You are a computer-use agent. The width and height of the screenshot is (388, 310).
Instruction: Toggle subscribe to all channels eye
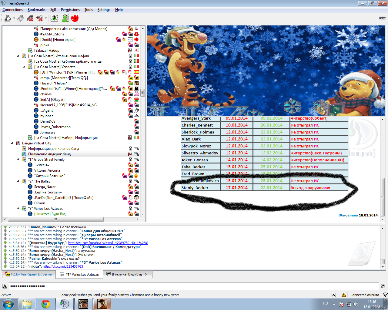pos(54,18)
